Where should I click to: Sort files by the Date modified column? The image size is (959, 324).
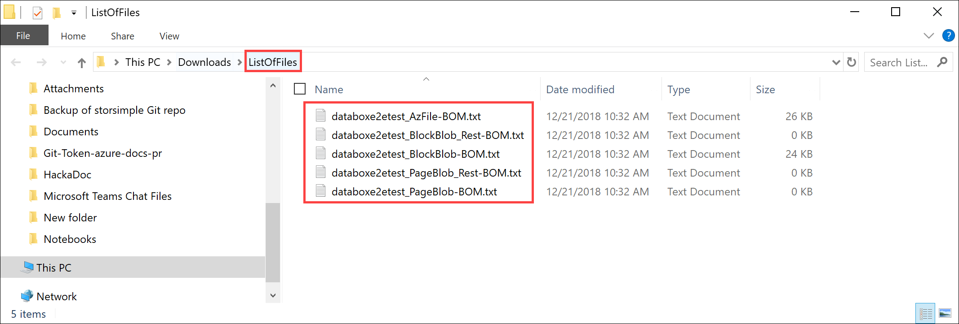pos(580,89)
